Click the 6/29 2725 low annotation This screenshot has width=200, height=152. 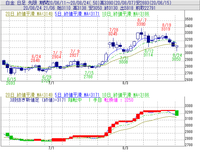(x=46, y=79)
